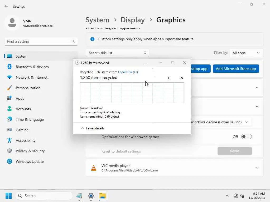Navigate to Display breadcrumb

pos(133,20)
